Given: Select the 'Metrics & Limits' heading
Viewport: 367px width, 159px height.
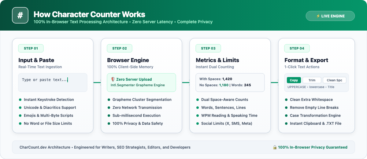Looking at the screenshot, I should (217, 60).
